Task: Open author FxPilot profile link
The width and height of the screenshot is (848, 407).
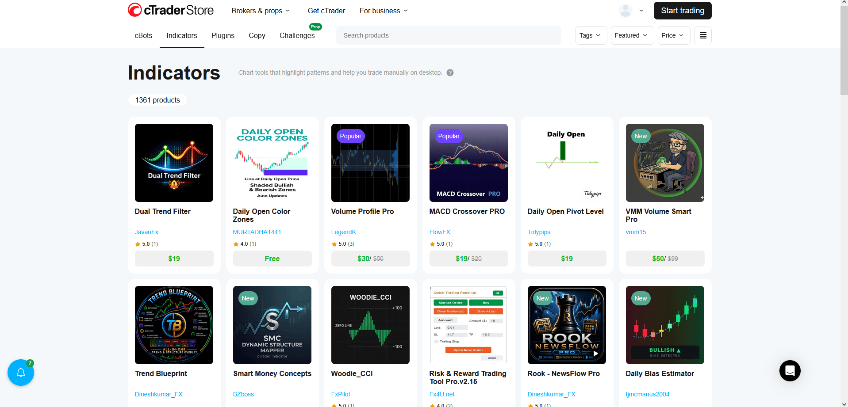Action: click(x=341, y=394)
